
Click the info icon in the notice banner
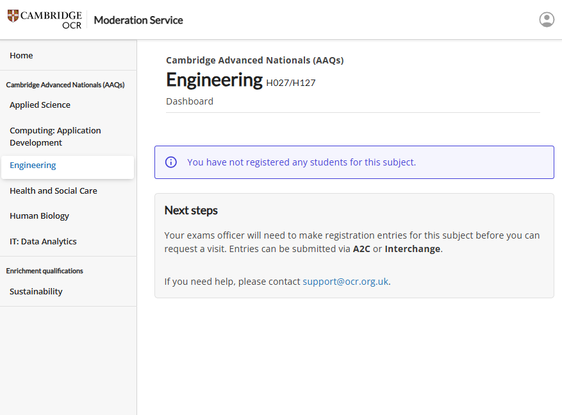(x=171, y=162)
